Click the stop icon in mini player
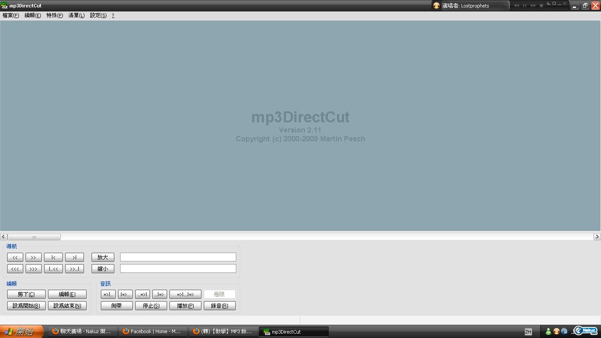 pos(541,5)
